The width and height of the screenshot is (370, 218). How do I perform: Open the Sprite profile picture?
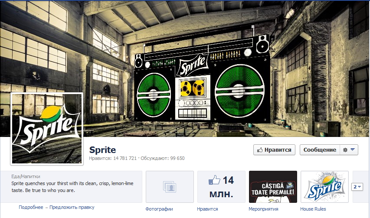coord(47,129)
